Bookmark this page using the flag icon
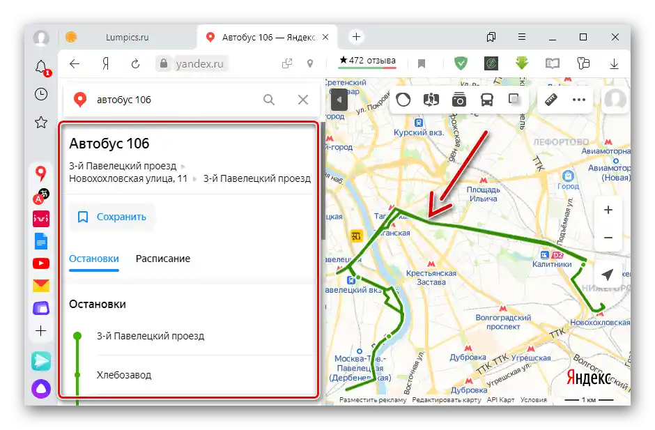 422,63
